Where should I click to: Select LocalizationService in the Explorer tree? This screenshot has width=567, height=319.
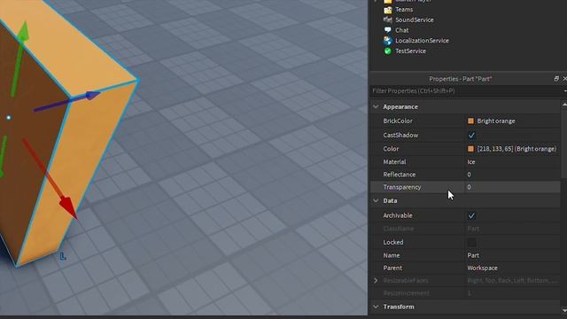click(x=422, y=41)
